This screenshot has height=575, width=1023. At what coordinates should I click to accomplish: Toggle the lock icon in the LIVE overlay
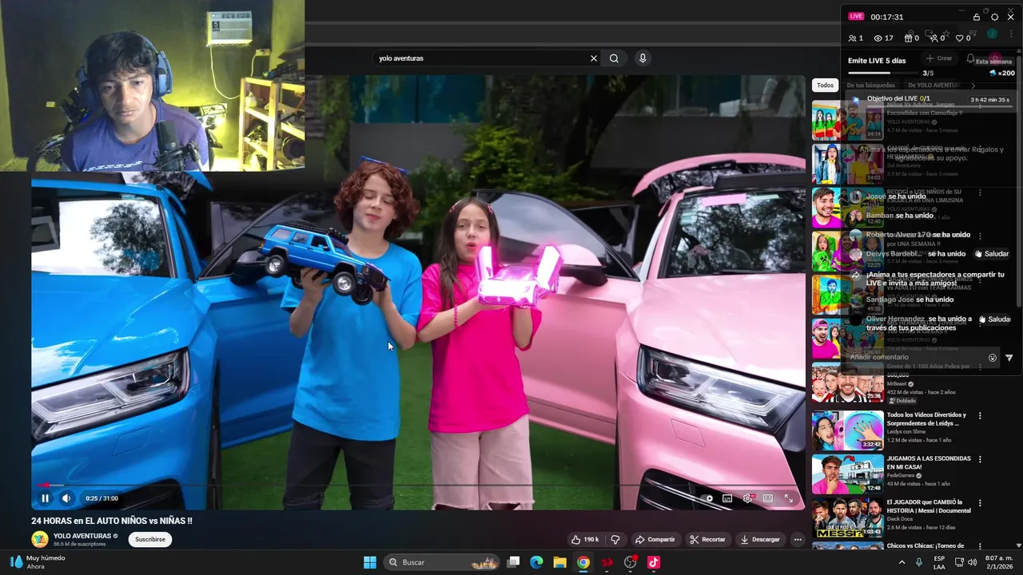click(977, 17)
